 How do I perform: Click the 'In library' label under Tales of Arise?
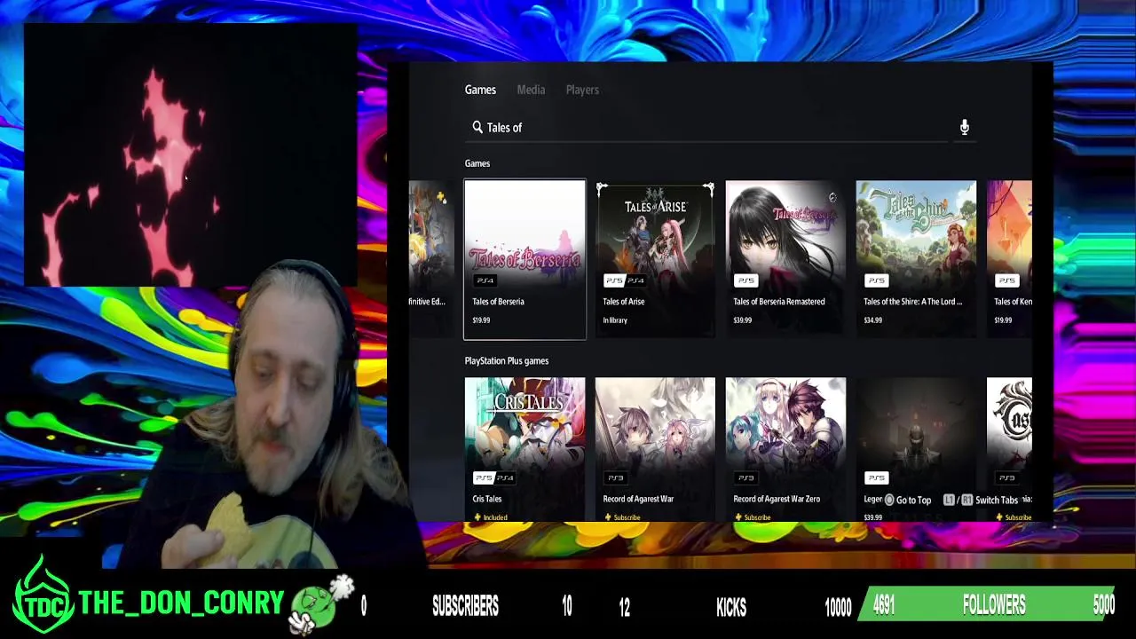615,320
